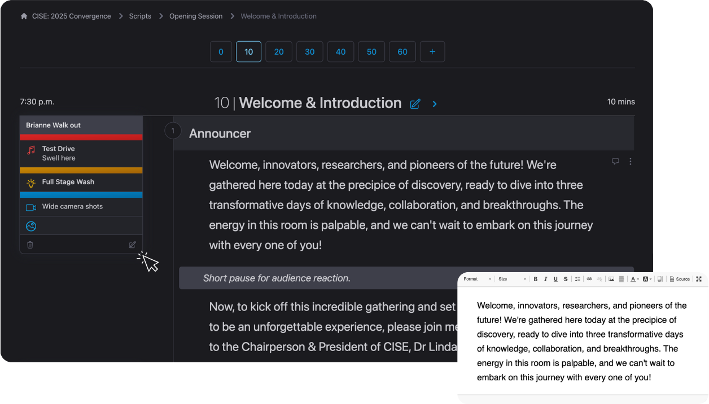
Task: Click the music note icon for Test Drive
Action: tap(31, 150)
